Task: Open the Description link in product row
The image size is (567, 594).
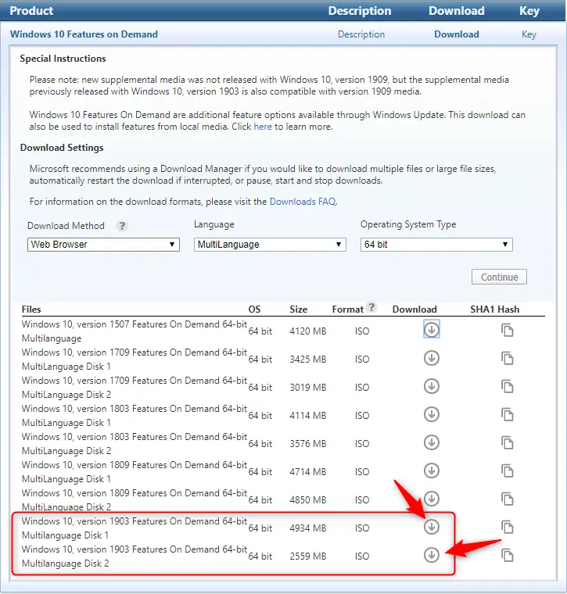Action: tap(361, 34)
